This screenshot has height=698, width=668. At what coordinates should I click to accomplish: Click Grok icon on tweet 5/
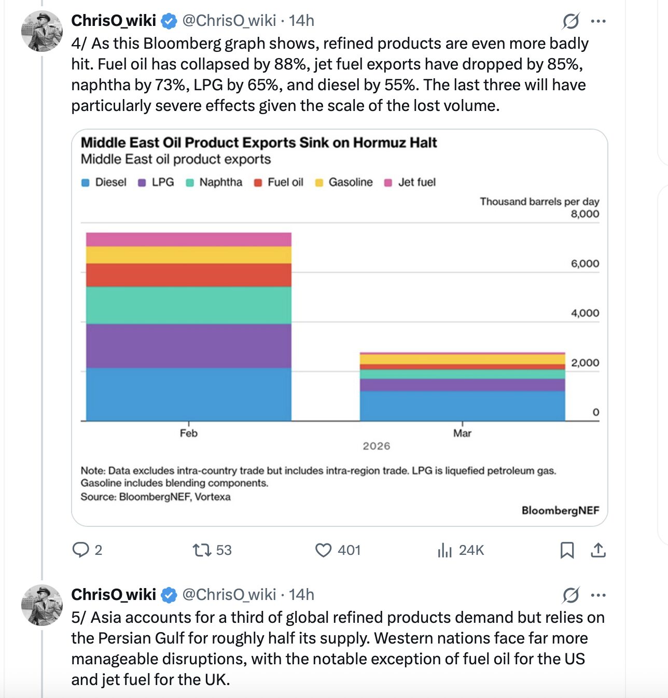coord(570,595)
